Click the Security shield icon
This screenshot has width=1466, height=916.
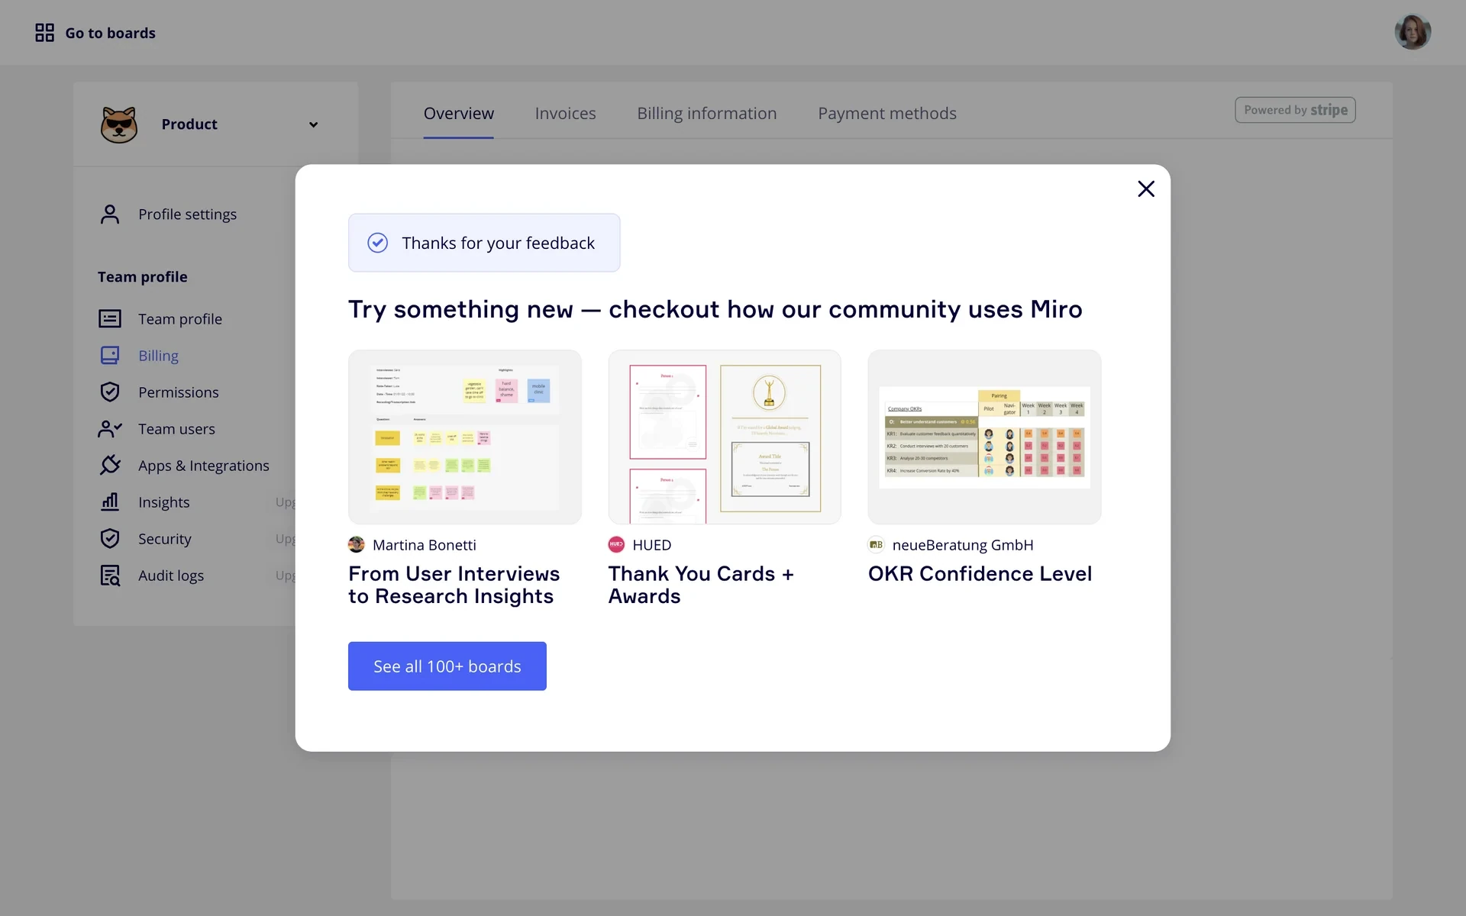[x=110, y=538]
